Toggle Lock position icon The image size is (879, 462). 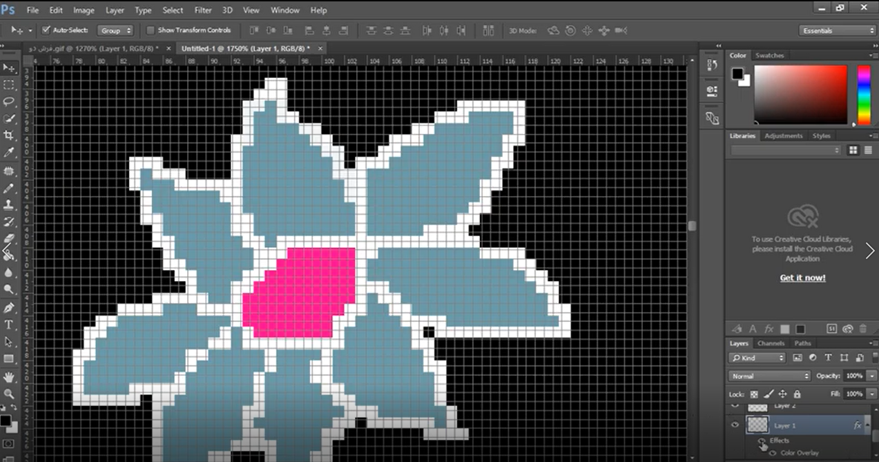(x=783, y=394)
